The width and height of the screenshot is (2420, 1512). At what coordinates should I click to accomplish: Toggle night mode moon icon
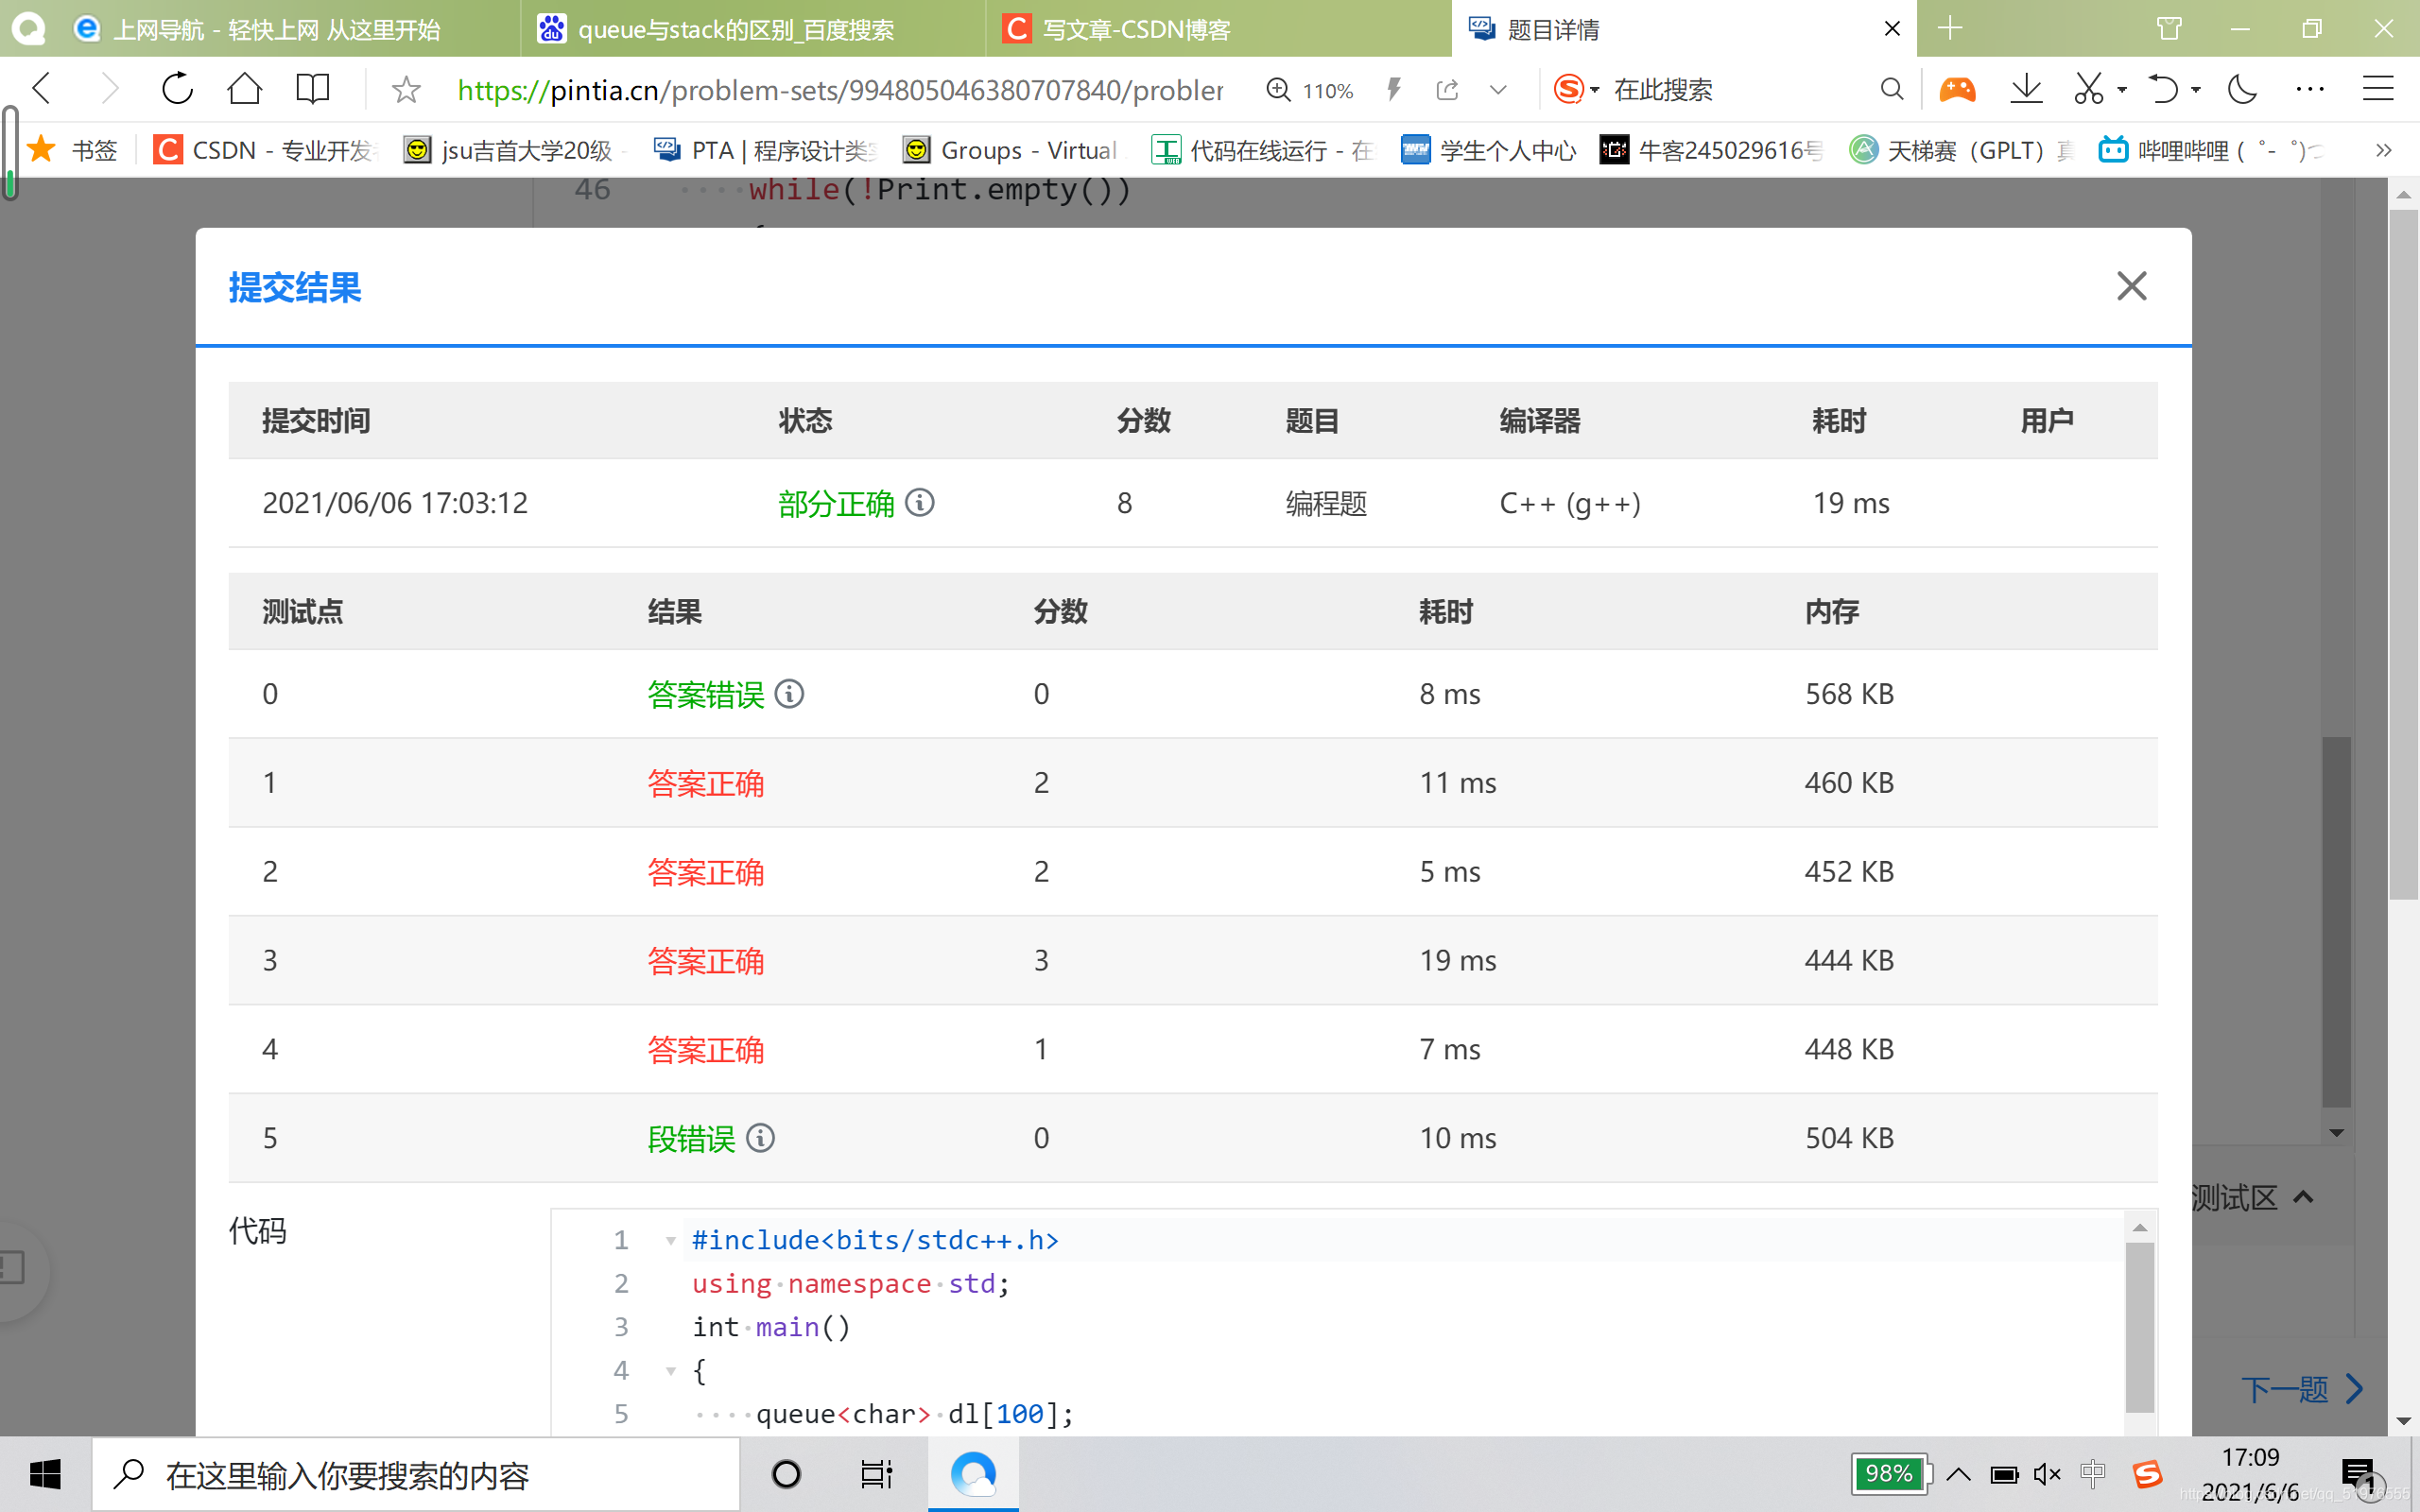coord(2243,89)
